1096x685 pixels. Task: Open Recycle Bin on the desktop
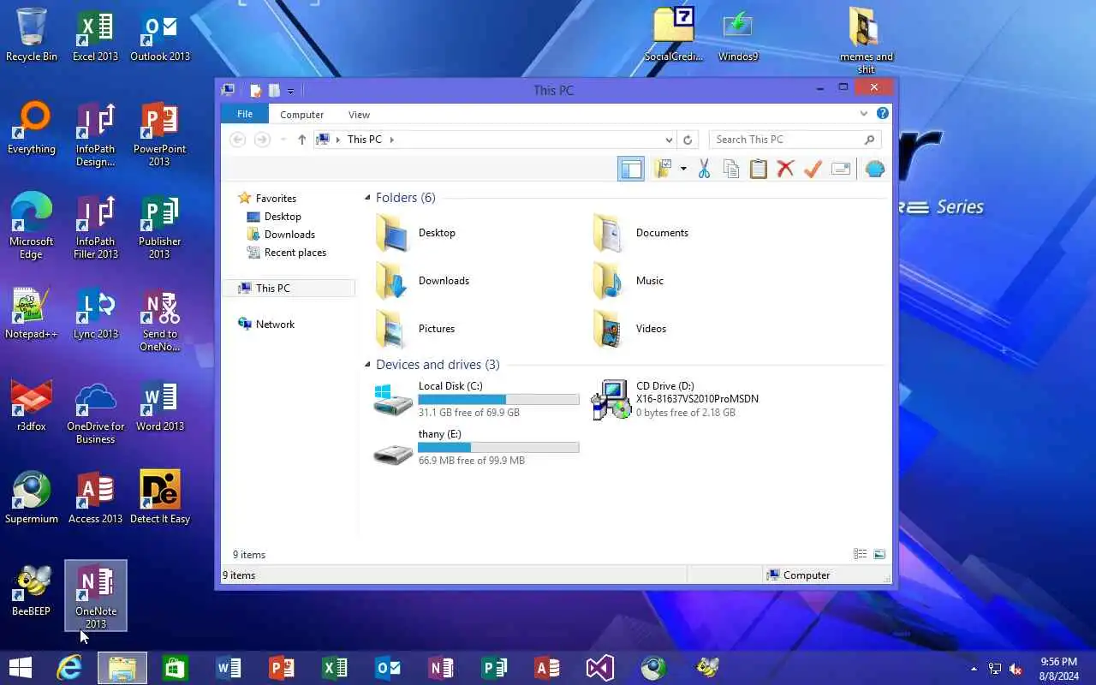coord(32,35)
